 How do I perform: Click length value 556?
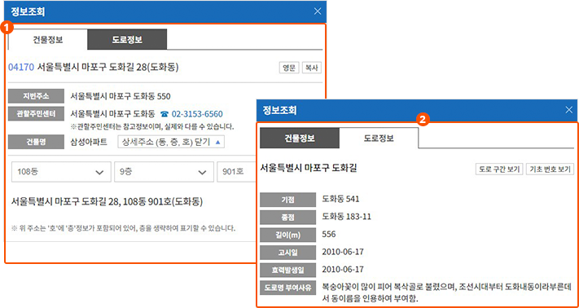pos(329,234)
